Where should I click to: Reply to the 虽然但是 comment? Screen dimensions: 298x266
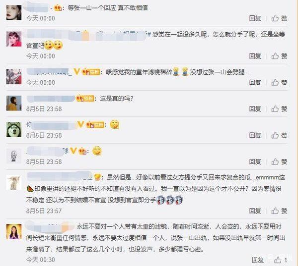(255, 211)
